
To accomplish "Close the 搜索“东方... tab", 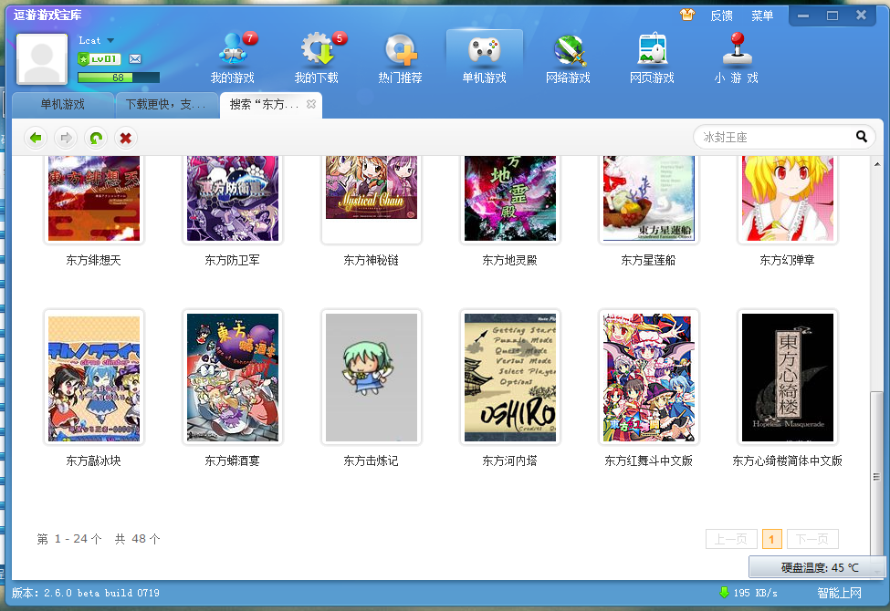I will coord(311,104).
